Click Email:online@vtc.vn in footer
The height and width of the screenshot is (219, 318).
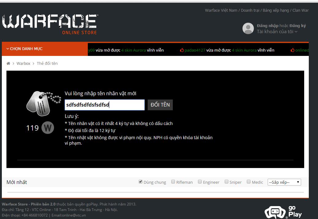point(68,215)
